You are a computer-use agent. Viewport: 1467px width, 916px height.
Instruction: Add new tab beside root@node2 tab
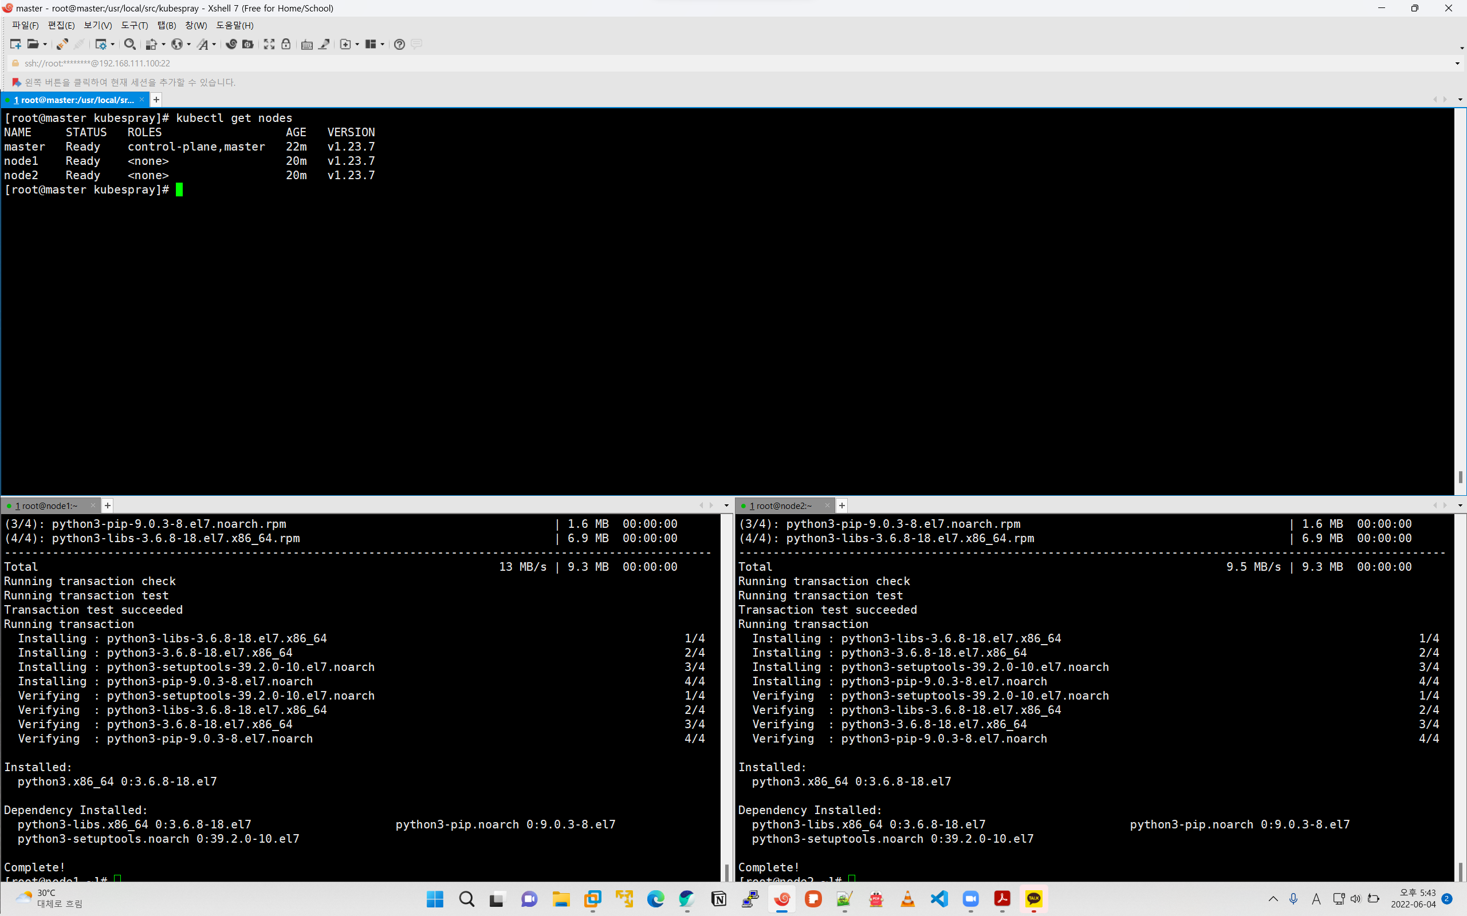click(x=841, y=506)
